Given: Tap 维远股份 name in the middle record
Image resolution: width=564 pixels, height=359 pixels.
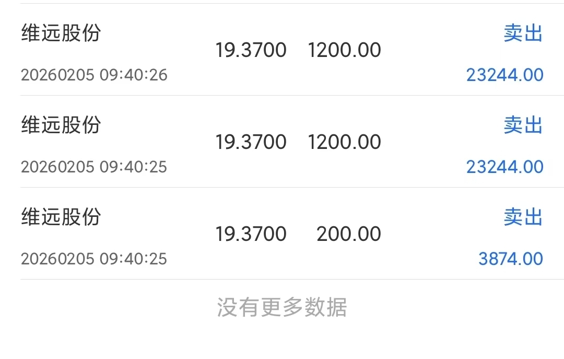Looking at the screenshot, I should (61, 125).
